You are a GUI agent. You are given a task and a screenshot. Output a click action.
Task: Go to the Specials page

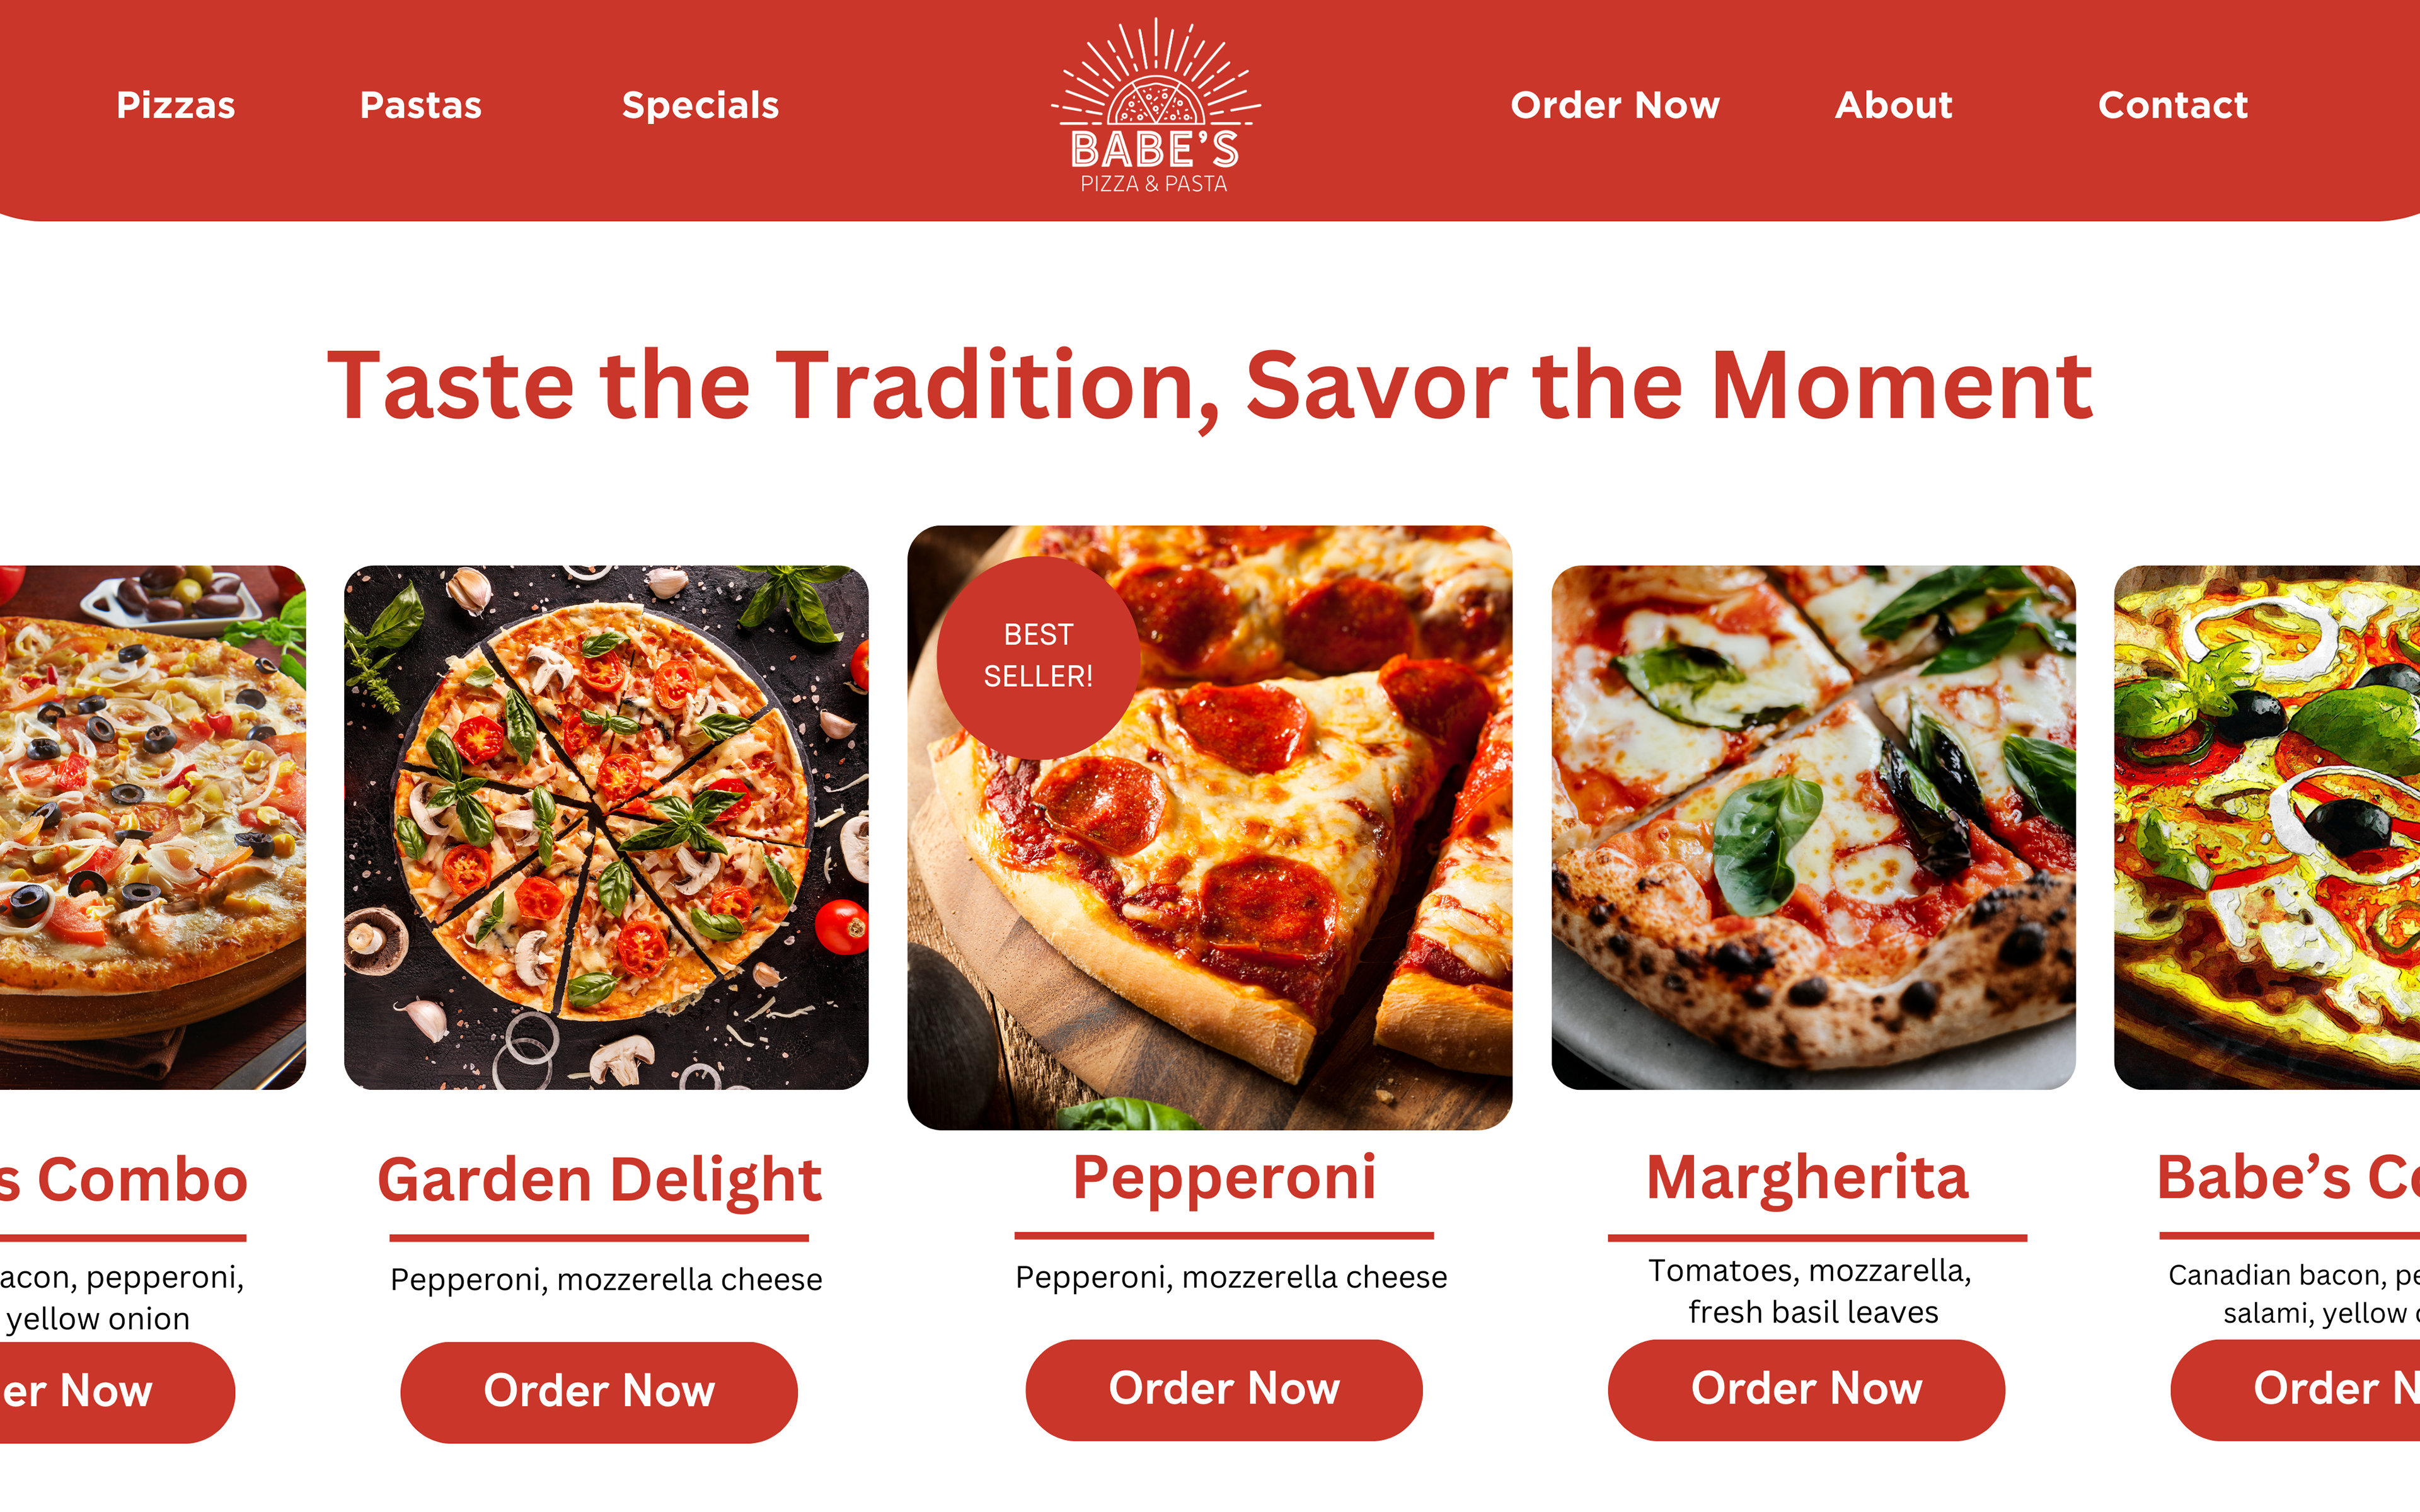(x=700, y=106)
